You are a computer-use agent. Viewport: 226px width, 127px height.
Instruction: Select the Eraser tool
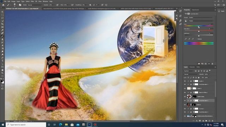[2, 46]
